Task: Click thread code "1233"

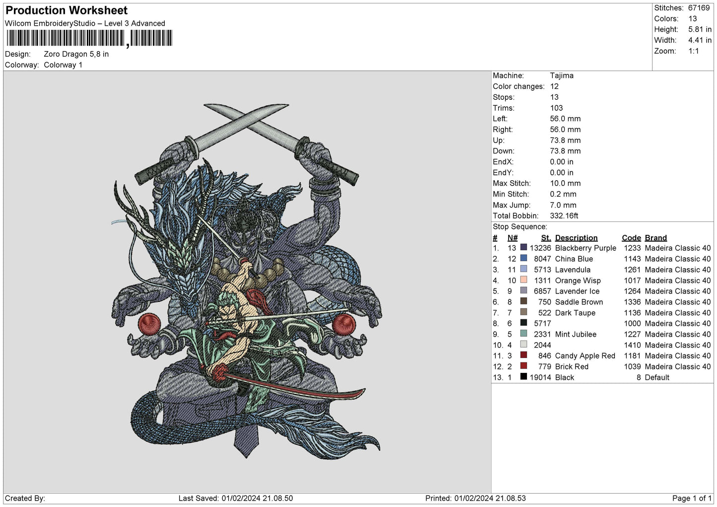Action: pyautogui.click(x=632, y=248)
